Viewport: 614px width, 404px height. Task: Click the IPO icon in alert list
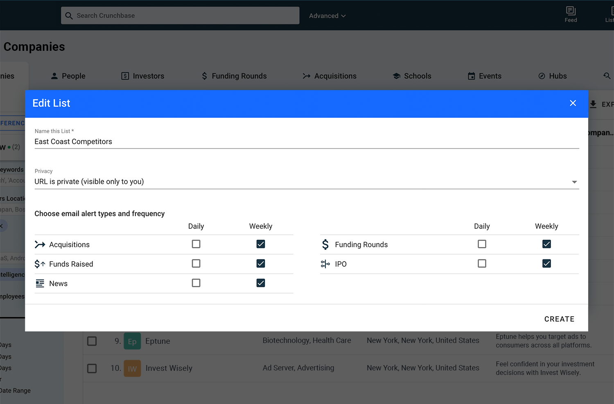pos(325,264)
